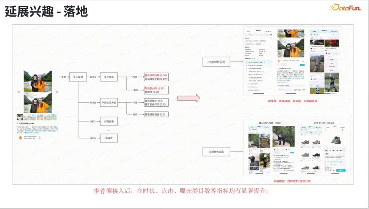
Task: Click the 冲锋衣 box
Action: (x=109, y=138)
